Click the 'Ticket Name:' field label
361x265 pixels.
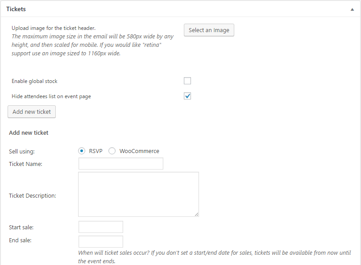point(25,164)
